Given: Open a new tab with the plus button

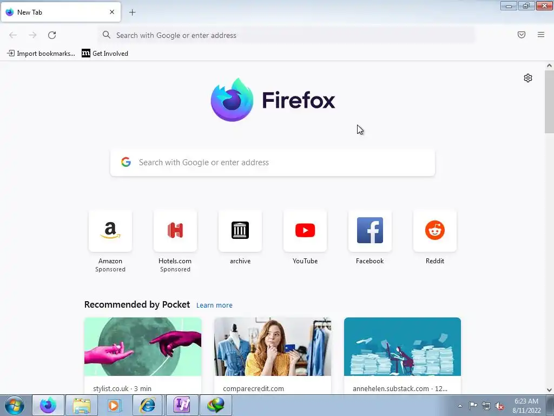Looking at the screenshot, I should pos(132,12).
